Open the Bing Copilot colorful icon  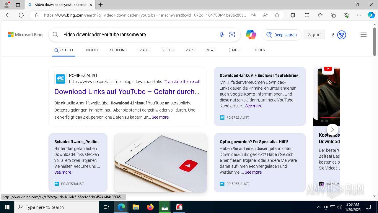251,35
